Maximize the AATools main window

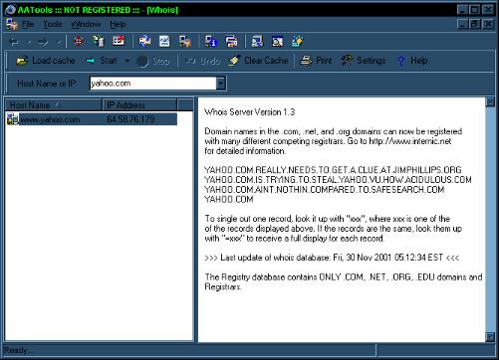point(475,10)
